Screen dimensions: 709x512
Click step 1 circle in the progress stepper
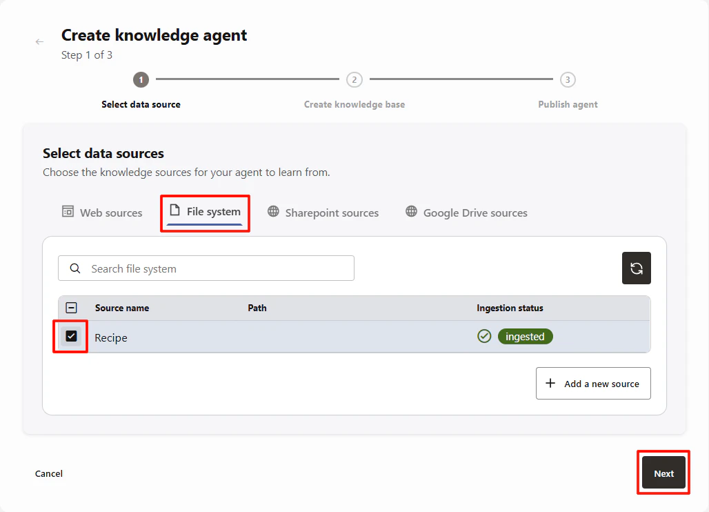tap(141, 80)
